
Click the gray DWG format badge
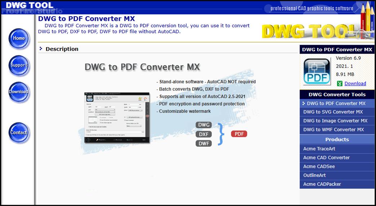click(x=203, y=125)
